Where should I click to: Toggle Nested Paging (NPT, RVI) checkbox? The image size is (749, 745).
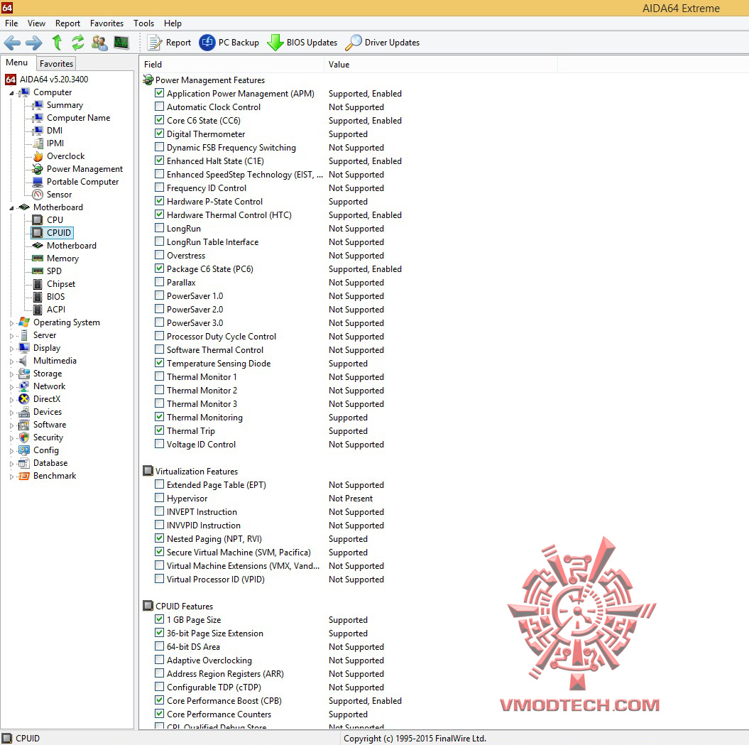[160, 538]
